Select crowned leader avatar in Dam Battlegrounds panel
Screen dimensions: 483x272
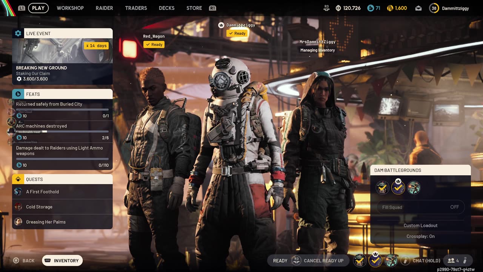(398, 187)
